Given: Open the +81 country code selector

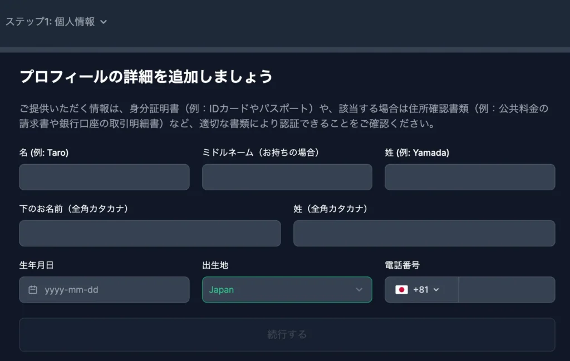Looking at the screenshot, I should [x=421, y=290].
